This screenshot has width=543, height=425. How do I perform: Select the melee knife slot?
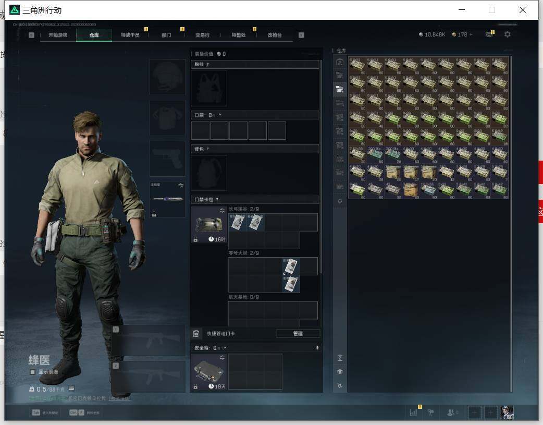(167, 199)
